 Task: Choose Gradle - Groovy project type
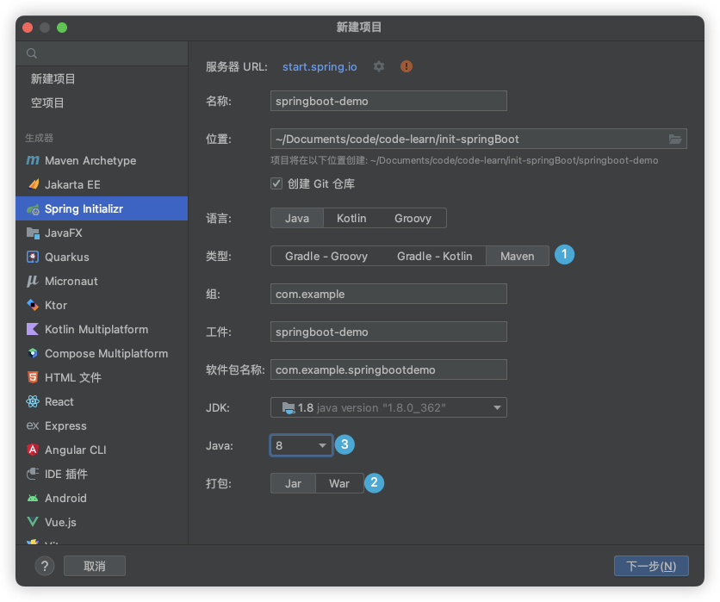pos(326,257)
